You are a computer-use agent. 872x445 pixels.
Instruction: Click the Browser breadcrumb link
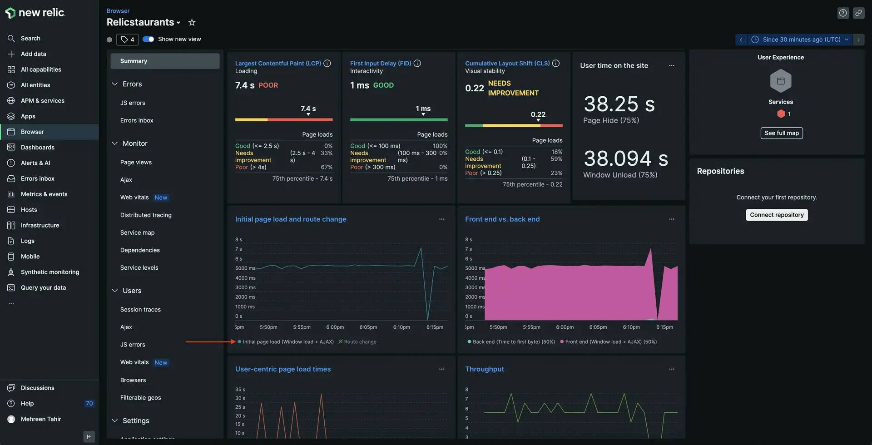tap(118, 11)
